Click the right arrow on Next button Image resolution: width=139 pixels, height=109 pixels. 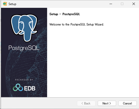(x=110, y=103)
